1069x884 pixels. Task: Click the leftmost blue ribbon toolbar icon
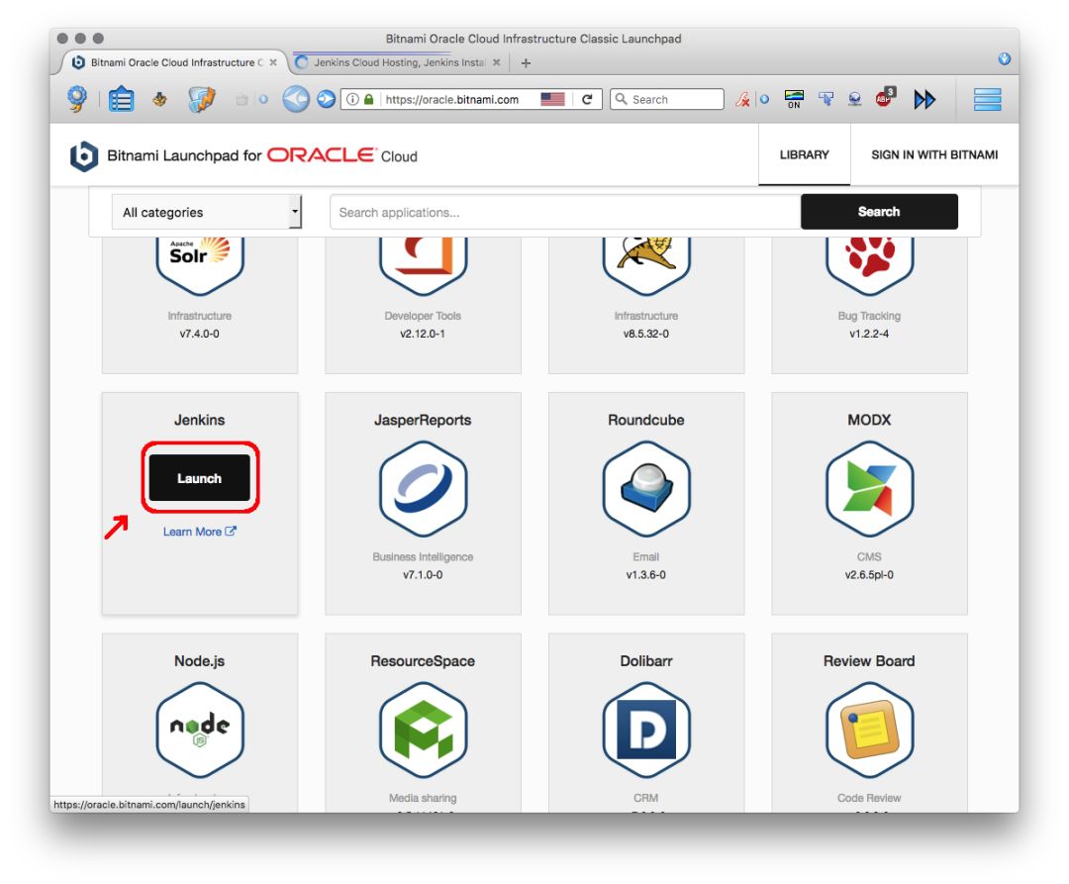point(77,100)
